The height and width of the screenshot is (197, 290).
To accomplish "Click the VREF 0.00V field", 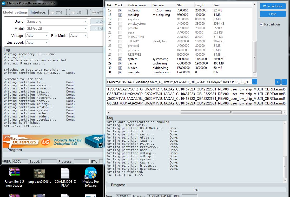I will (20, 161).
